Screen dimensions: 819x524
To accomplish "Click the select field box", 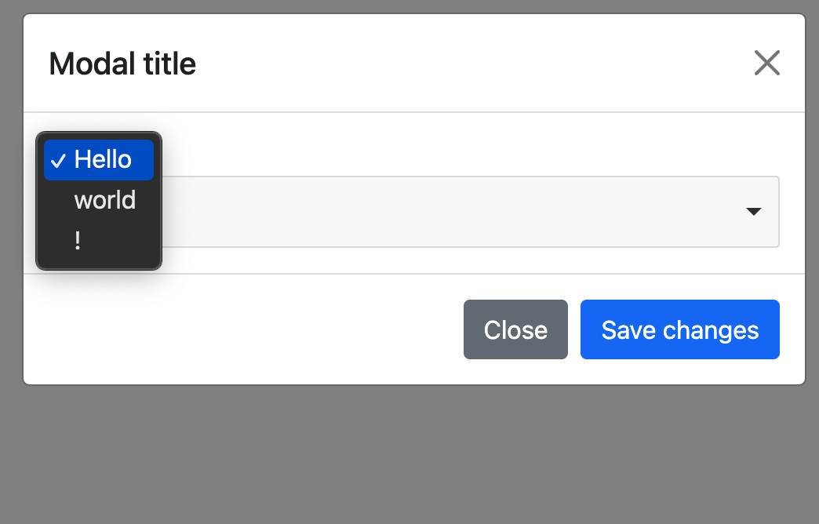I will (x=471, y=212).
